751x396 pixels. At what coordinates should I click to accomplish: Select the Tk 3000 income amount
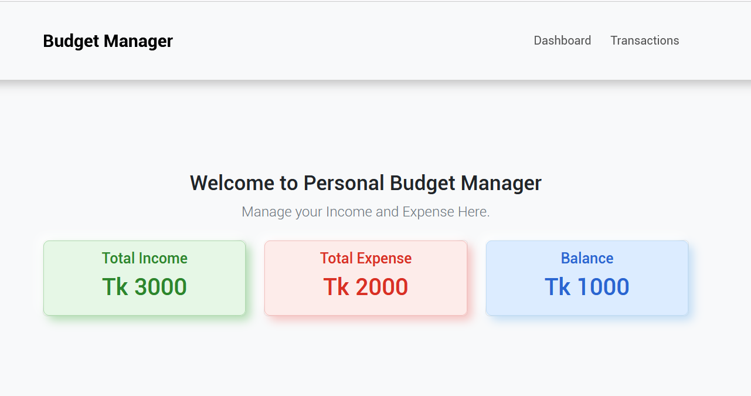click(x=145, y=287)
